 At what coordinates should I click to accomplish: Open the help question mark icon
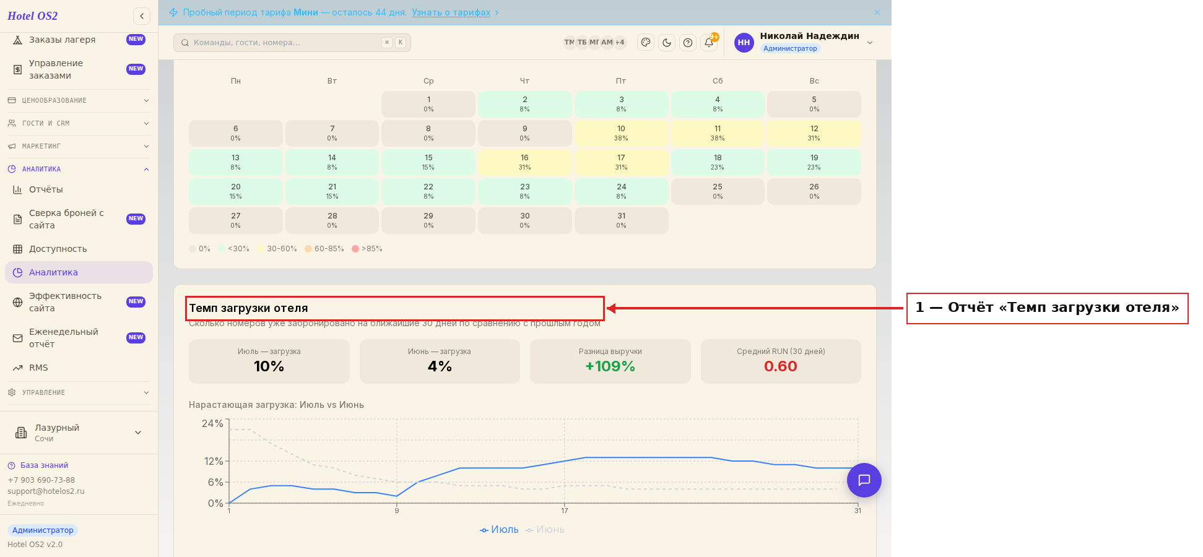(x=688, y=43)
